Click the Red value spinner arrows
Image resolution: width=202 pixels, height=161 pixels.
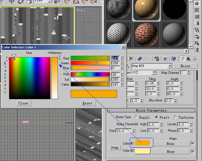click(122, 58)
